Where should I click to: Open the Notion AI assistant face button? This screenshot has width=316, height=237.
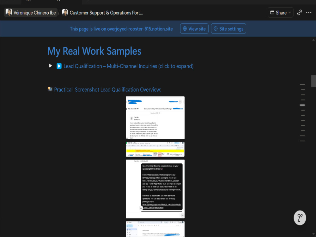coord(300,218)
